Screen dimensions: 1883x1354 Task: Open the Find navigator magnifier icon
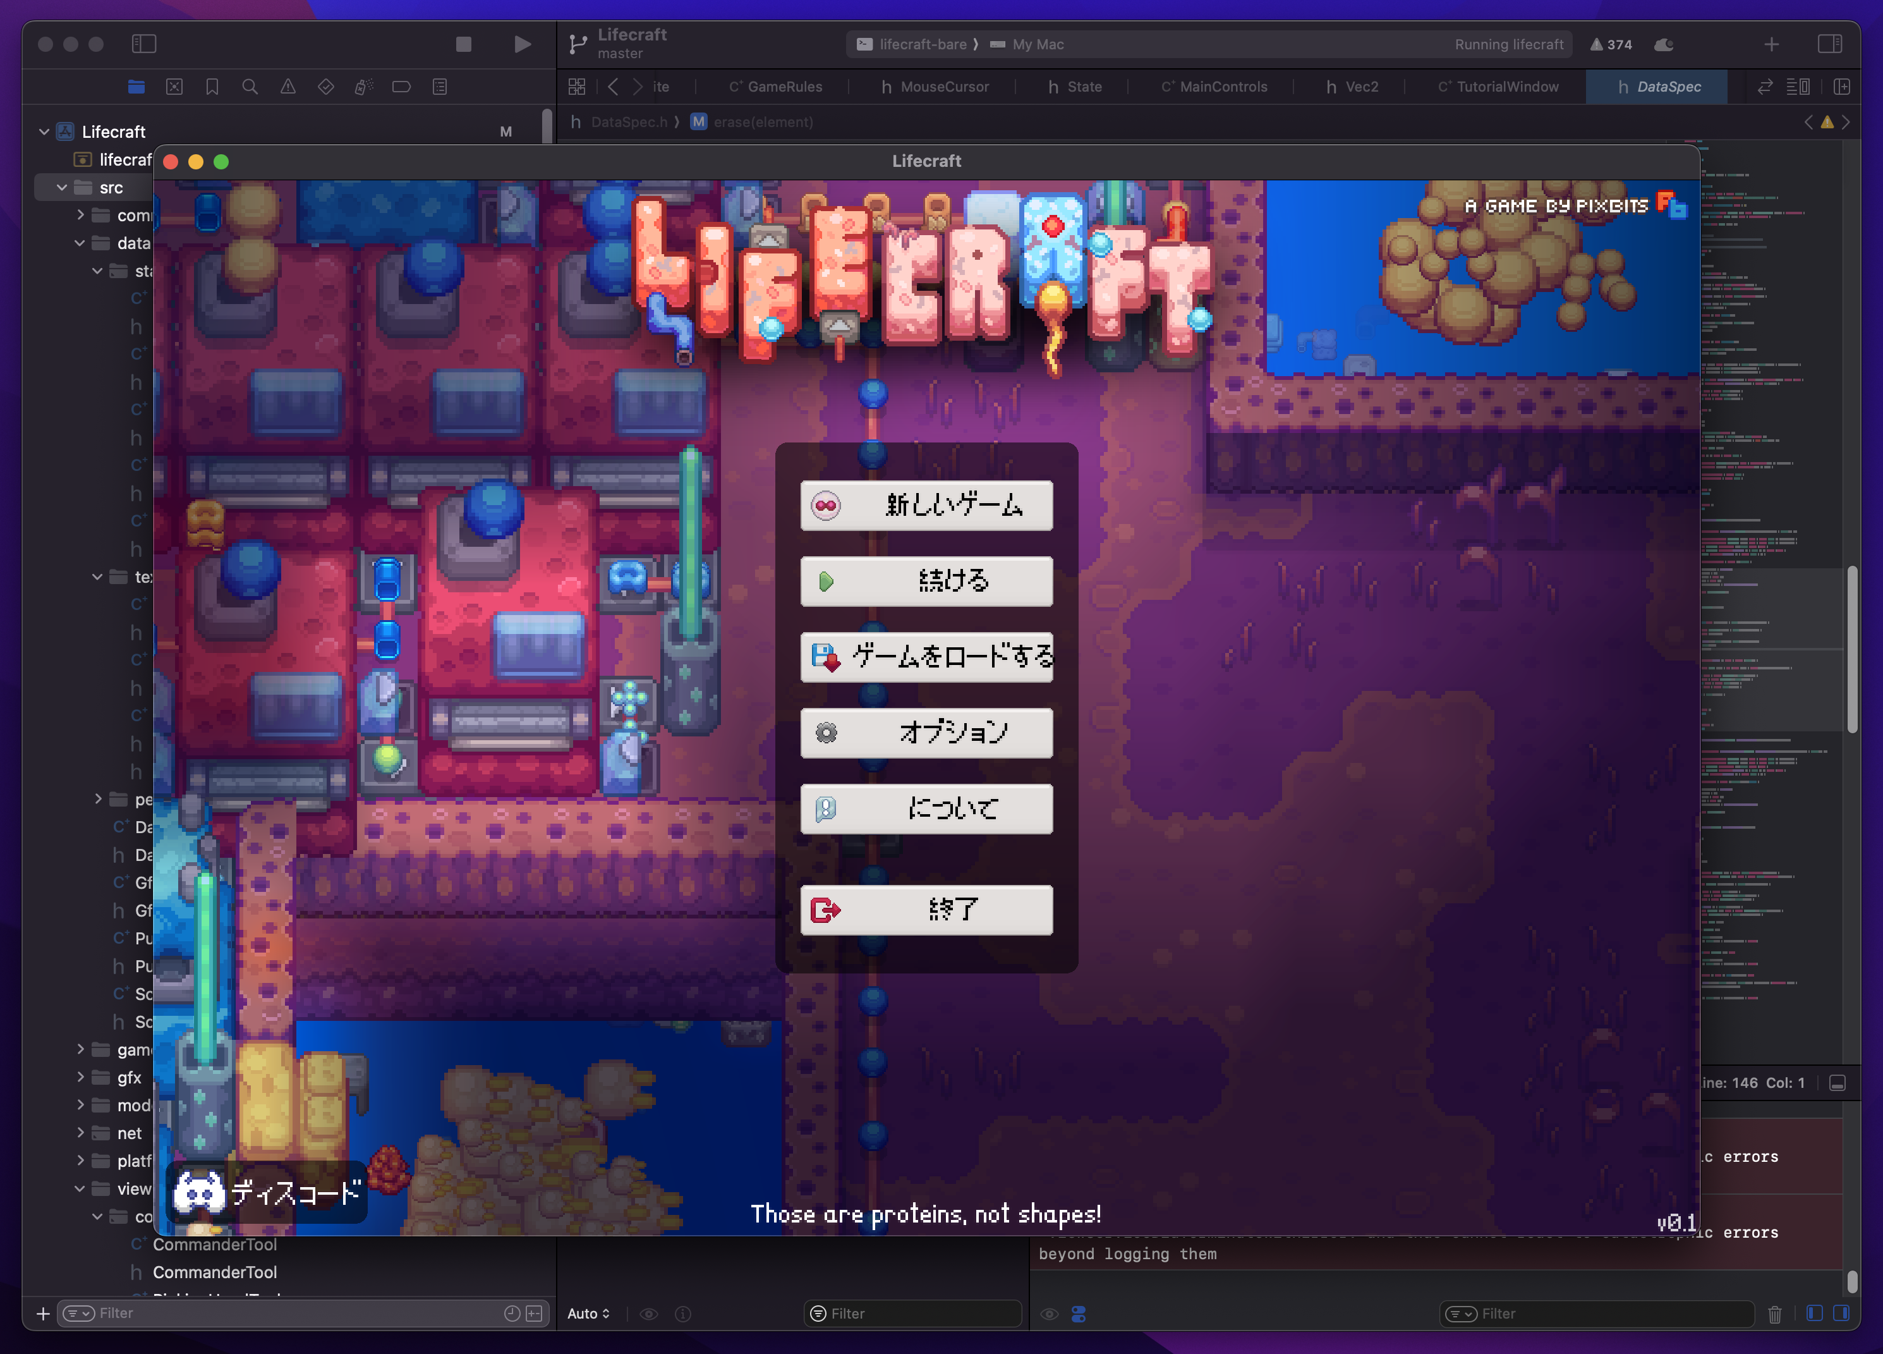click(250, 87)
